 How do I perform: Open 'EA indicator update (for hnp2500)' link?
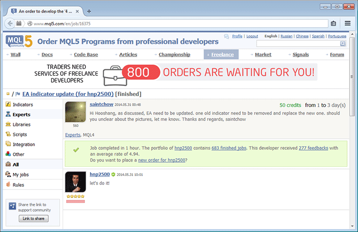tap(68, 94)
